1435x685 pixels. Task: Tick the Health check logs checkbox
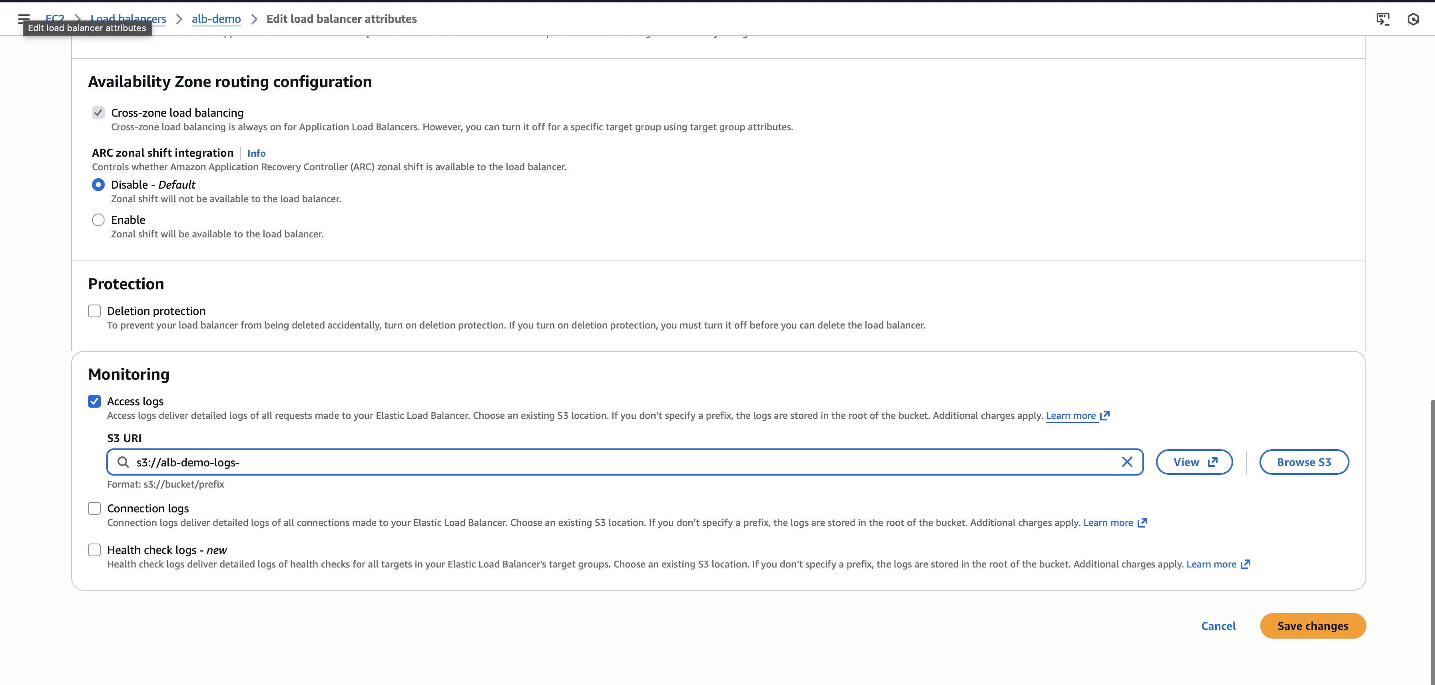click(x=94, y=550)
